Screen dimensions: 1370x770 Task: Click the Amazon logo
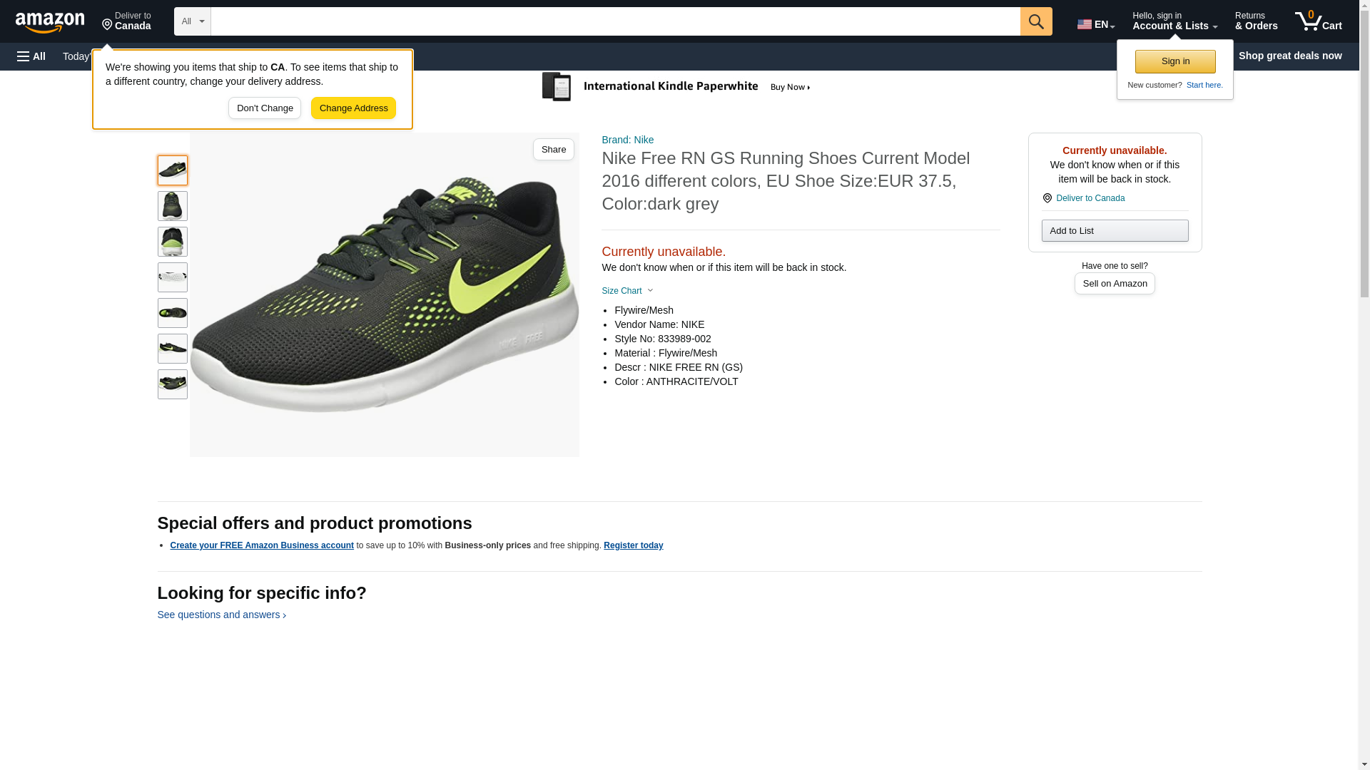point(50,22)
